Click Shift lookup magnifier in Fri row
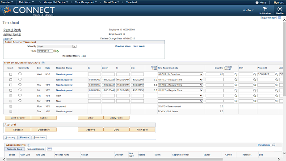Image resolution: width=286 pixels, height=161 pixels. (x=255, y=90)
